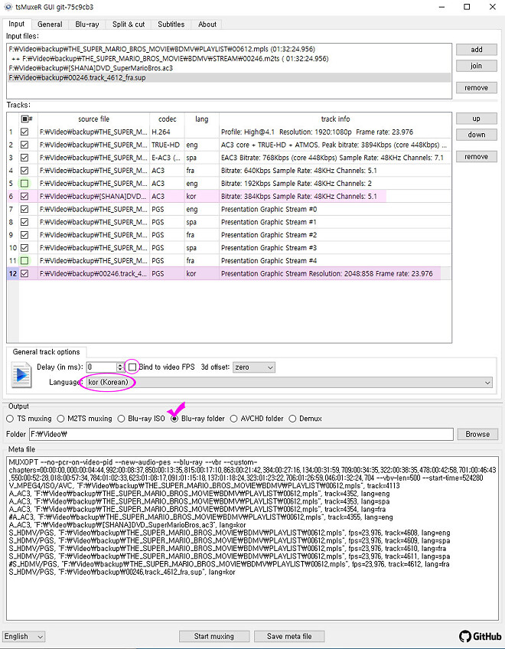Click the lang column header
The width and height of the screenshot is (505, 649).
coord(201,119)
